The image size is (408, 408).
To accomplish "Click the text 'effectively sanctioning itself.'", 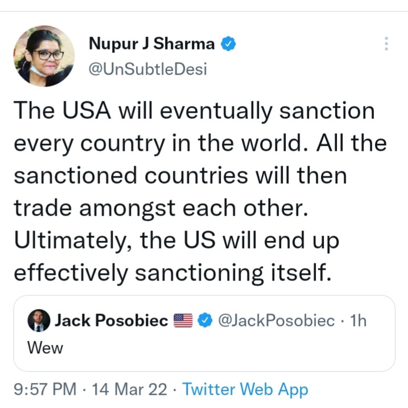I will click(171, 273).
